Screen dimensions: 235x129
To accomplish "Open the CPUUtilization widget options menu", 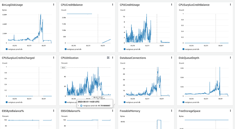I will (113, 58).
